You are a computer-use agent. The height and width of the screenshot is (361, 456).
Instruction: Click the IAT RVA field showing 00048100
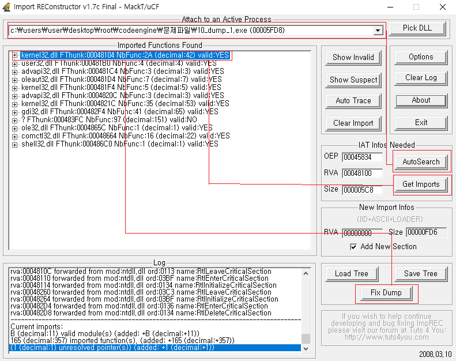click(x=362, y=173)
